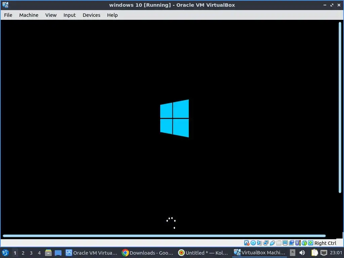Screen dimensions: 344x258
Task: Click the wired network tray icon
Action: (324, 253)
